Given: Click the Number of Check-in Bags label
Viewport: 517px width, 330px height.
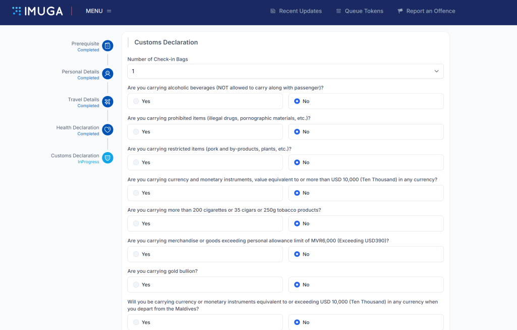Looking at the screenshot, I should pyautogui.click(x=158, y=59).
